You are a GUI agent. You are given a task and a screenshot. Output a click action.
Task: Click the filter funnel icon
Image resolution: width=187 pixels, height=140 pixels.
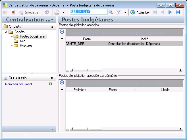click(119, 12)
